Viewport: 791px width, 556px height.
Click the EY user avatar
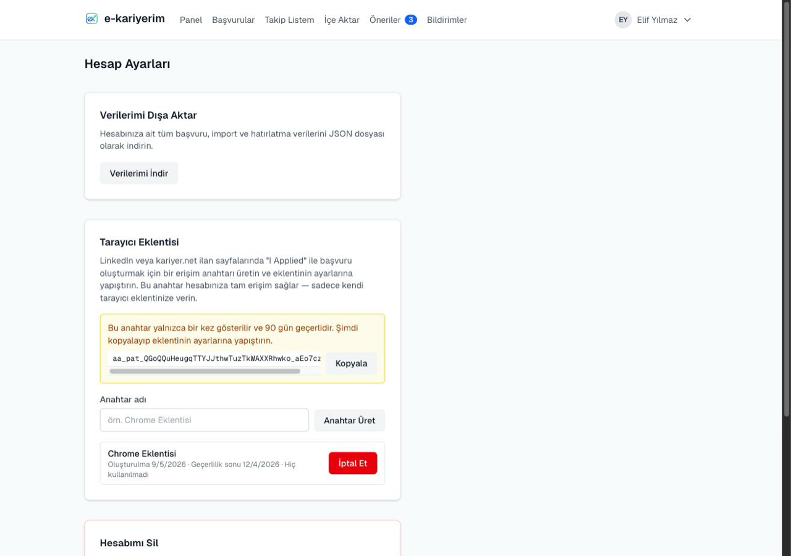pos(623,20)
